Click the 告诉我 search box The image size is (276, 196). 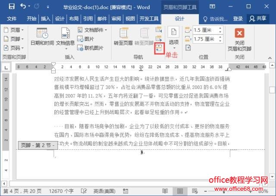(x=215, y=19)
